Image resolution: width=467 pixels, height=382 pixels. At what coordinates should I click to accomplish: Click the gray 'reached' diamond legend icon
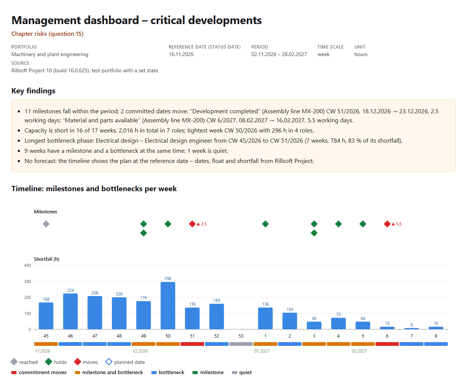coord(14,362)
